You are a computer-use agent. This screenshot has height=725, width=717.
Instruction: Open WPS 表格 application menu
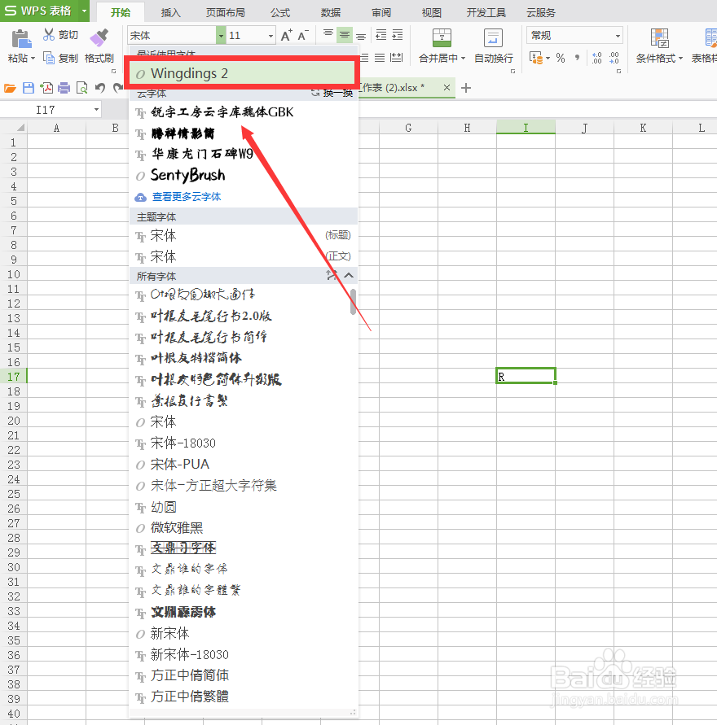click(45, 11)
